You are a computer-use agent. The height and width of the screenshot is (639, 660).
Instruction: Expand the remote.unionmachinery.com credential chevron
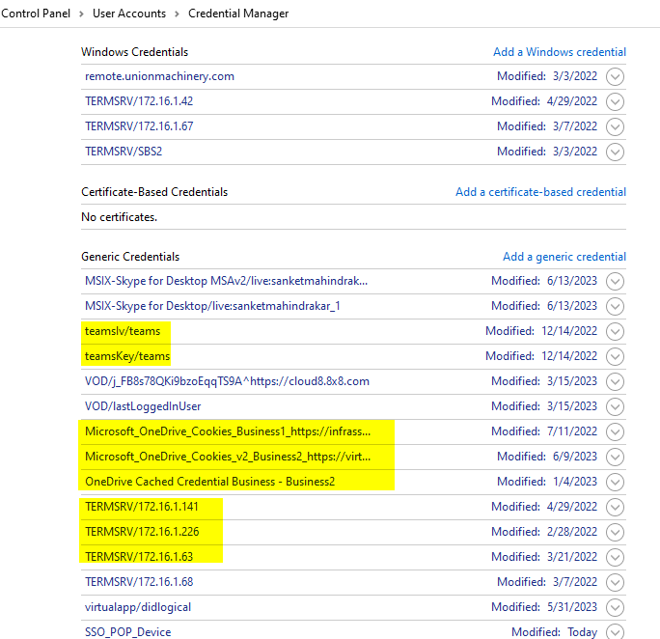pyautogui.click(x=615, y=76)
